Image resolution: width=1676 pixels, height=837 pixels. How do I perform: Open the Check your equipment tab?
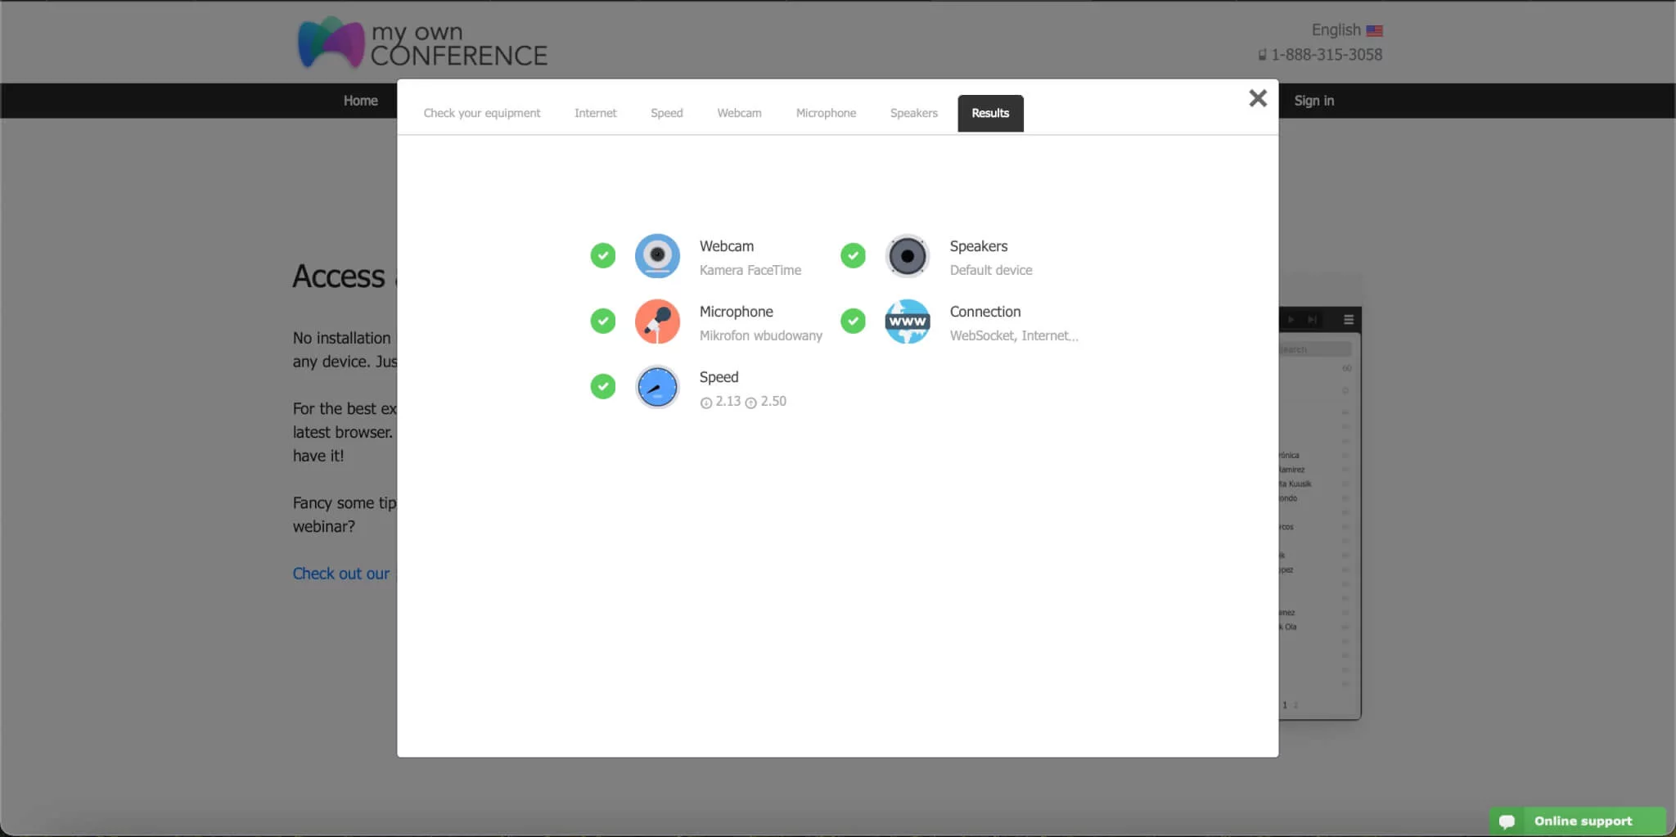[x=481, y=113]
